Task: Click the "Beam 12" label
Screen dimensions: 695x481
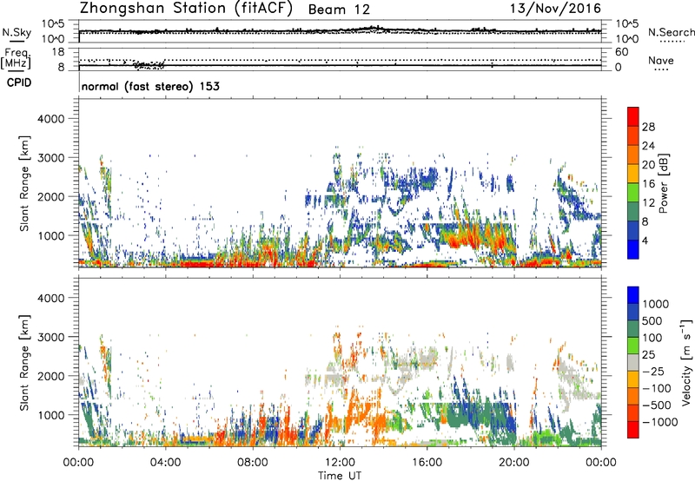Action: tap(339, 10)
